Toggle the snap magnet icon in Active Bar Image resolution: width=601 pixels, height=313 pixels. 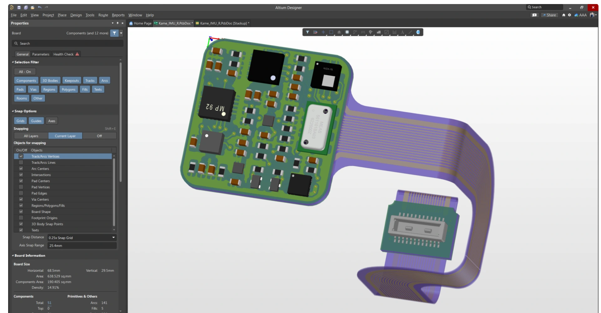click(x=315, y=32)
